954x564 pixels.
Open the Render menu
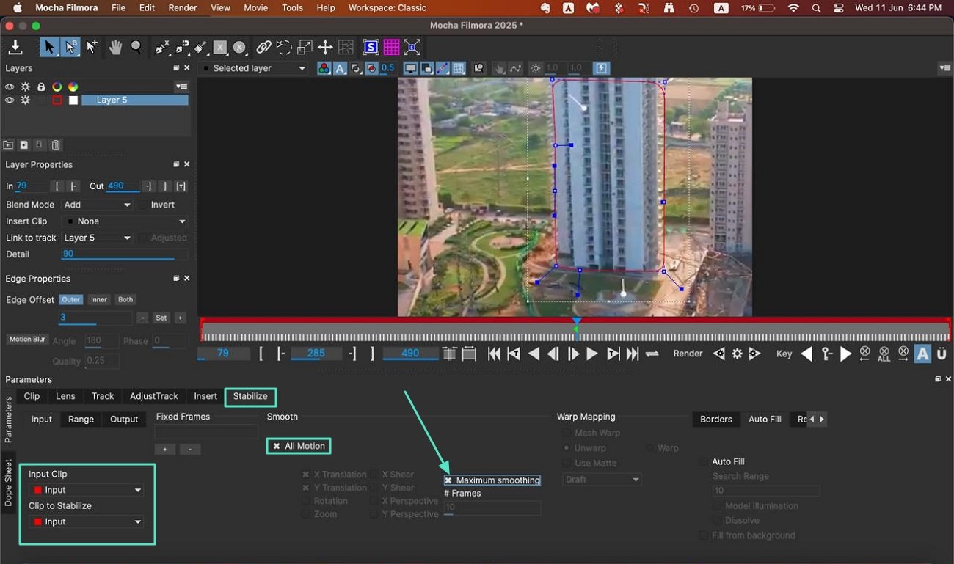coord(183,8)
